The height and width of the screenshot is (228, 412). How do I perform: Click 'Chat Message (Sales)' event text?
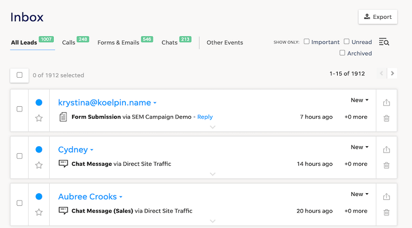[x=102, y=211]
